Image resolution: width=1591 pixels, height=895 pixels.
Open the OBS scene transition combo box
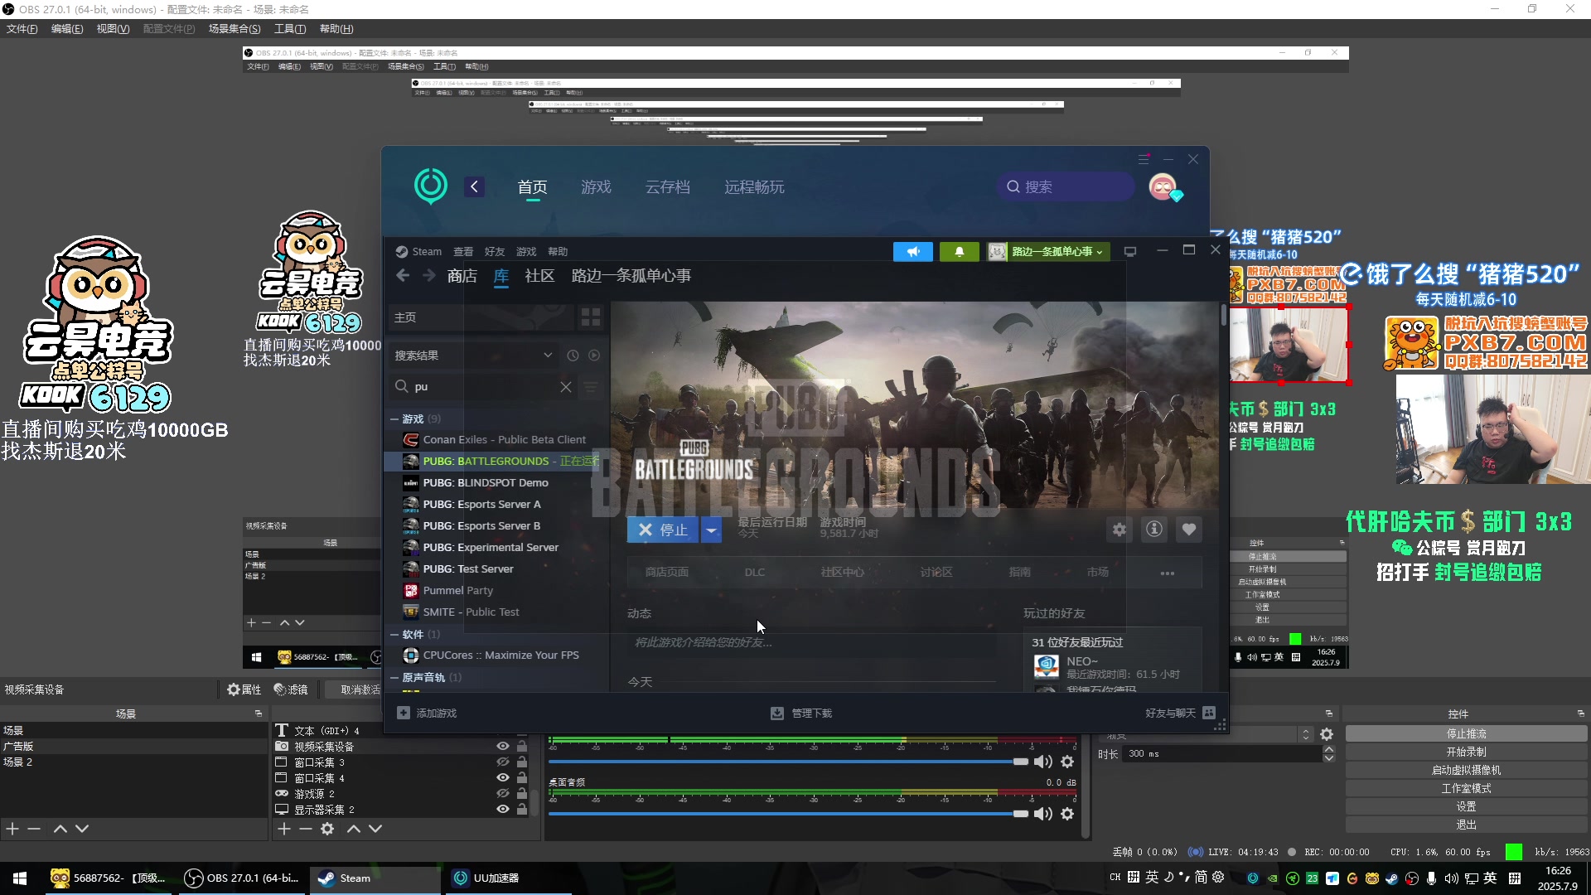click(x=1206, y=734)
